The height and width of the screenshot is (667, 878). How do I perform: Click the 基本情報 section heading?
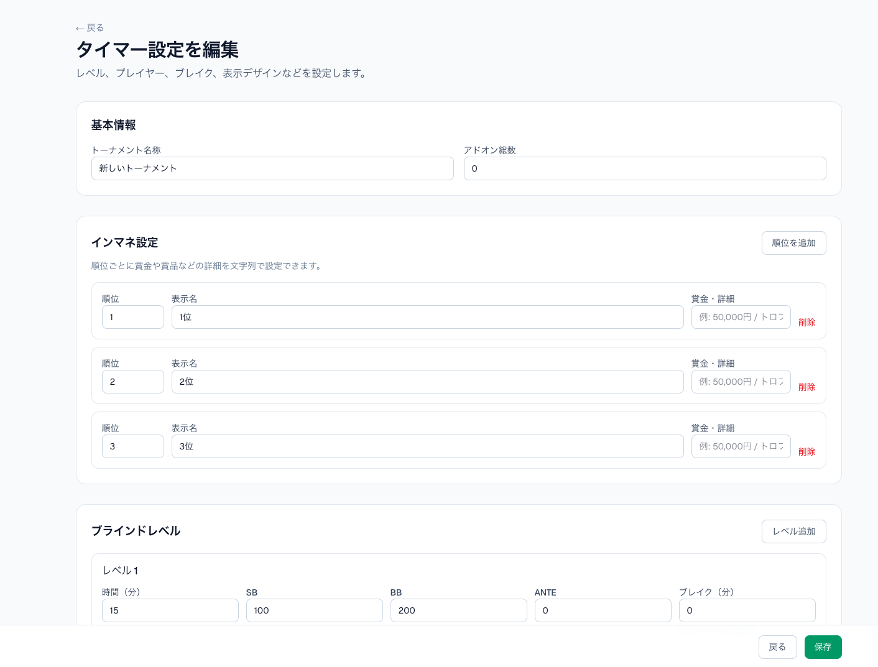(x=114, y=125)
